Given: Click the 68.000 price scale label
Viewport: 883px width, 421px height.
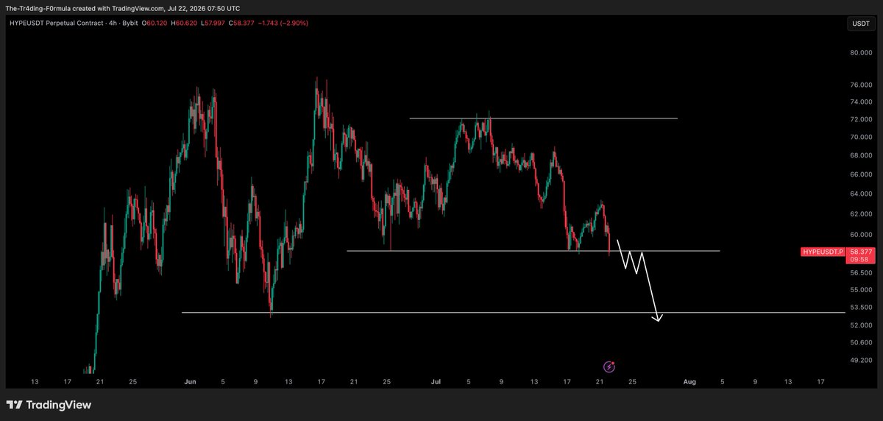Looking at the screenshot, I should (859, 155).
